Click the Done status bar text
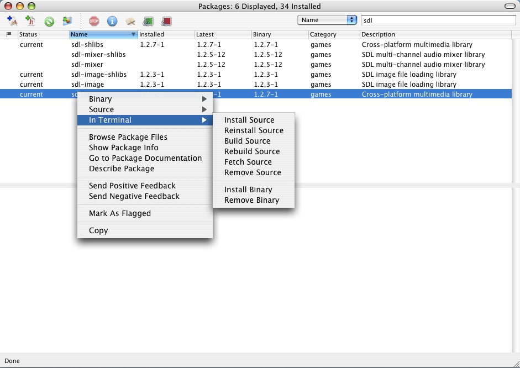 [x=12, y=361]
